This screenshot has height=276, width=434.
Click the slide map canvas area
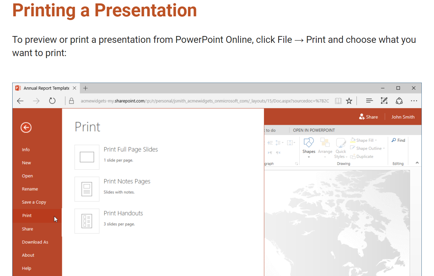(x=337, y=223)
